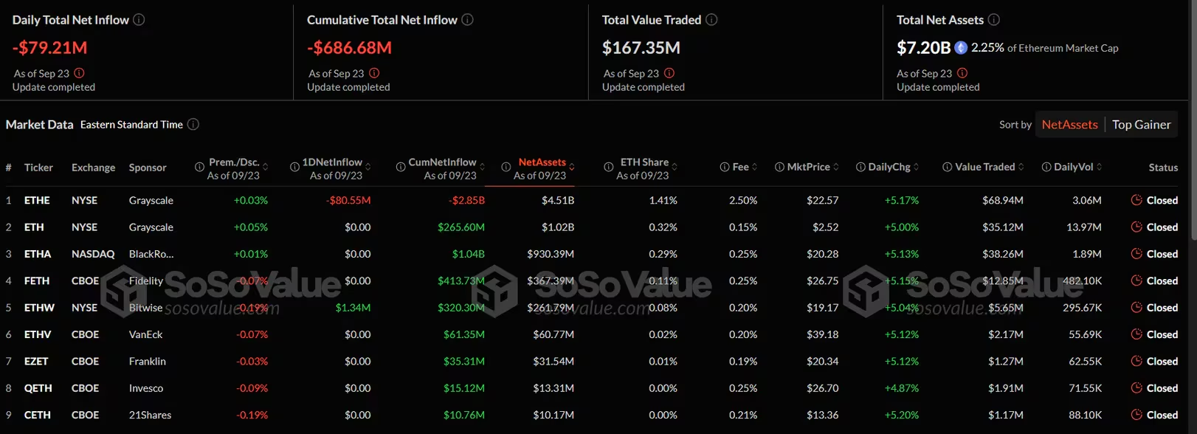The image size is (1197, 434).
Task: Sort by DailyChg using its sort arrows
Action: click(917, 168)
